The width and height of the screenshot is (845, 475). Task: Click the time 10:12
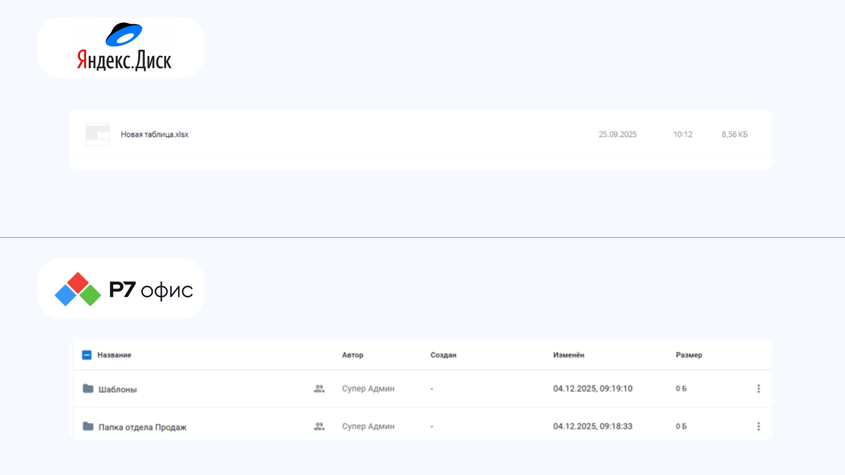point(683,134)
